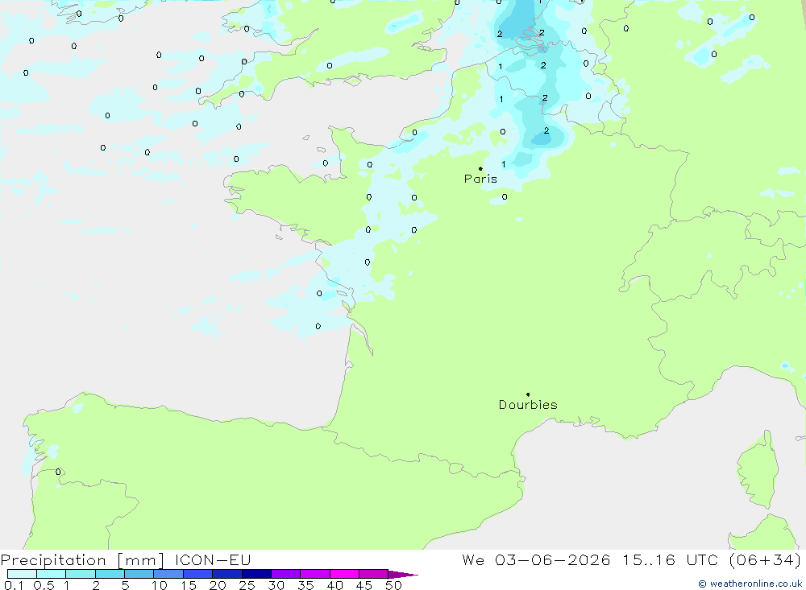Pick the legend swatch between 20 and 25
Screen dimensions: 806x590
point(226,574)
